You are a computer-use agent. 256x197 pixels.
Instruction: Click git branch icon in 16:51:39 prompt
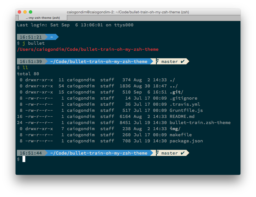point(157,61)
